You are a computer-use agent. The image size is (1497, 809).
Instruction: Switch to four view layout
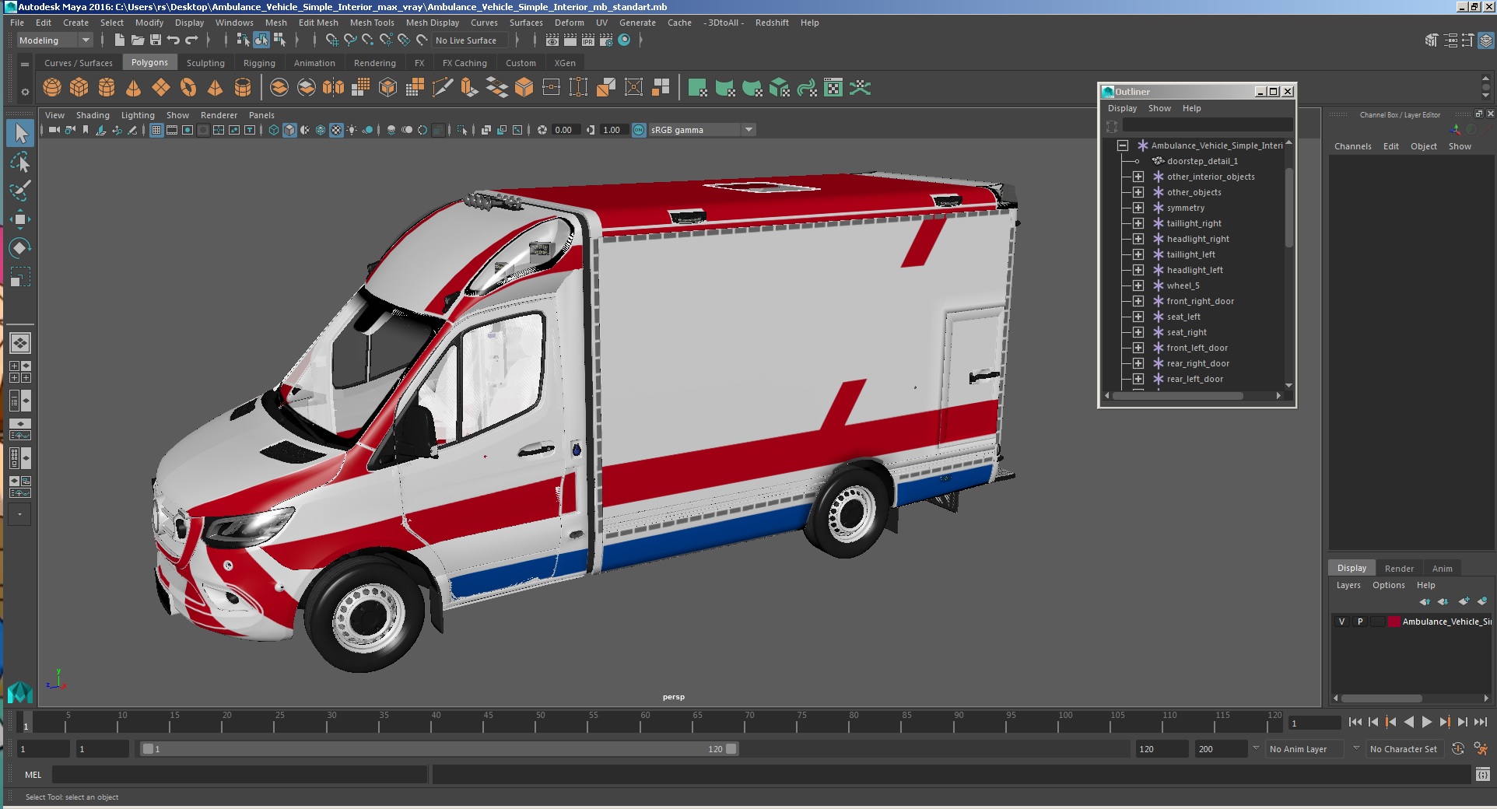click(x=20, y=372)
